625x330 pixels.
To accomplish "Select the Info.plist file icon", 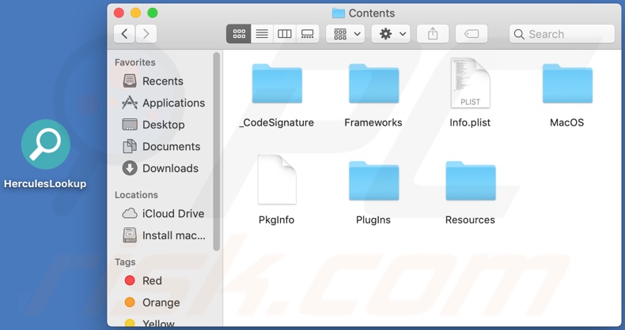I will click(471, 83).
